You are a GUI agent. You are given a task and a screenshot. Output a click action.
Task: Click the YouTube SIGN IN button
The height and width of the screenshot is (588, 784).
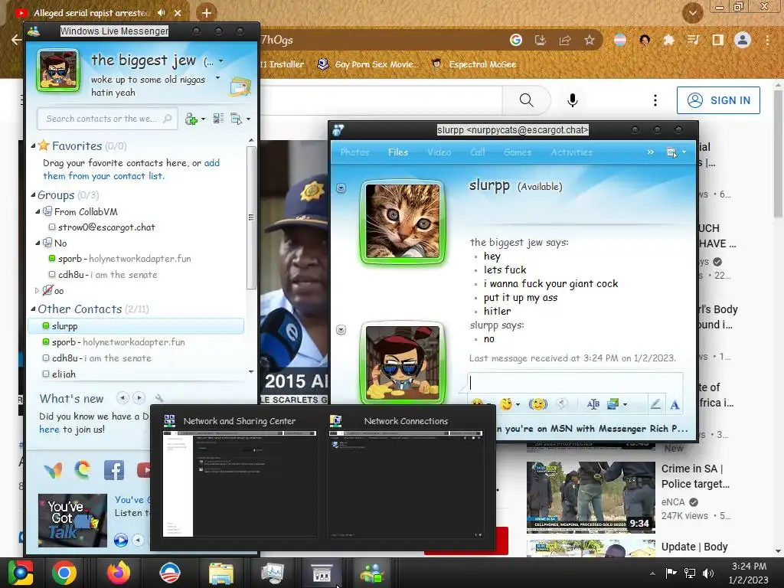click(718, 100)
